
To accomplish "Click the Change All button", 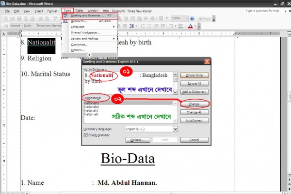I will pos(194,112).
